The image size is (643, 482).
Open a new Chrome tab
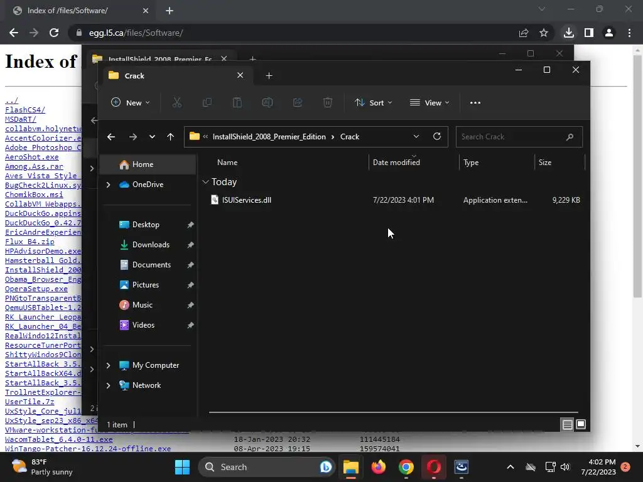pyautogui.click(x=170, y=11)
